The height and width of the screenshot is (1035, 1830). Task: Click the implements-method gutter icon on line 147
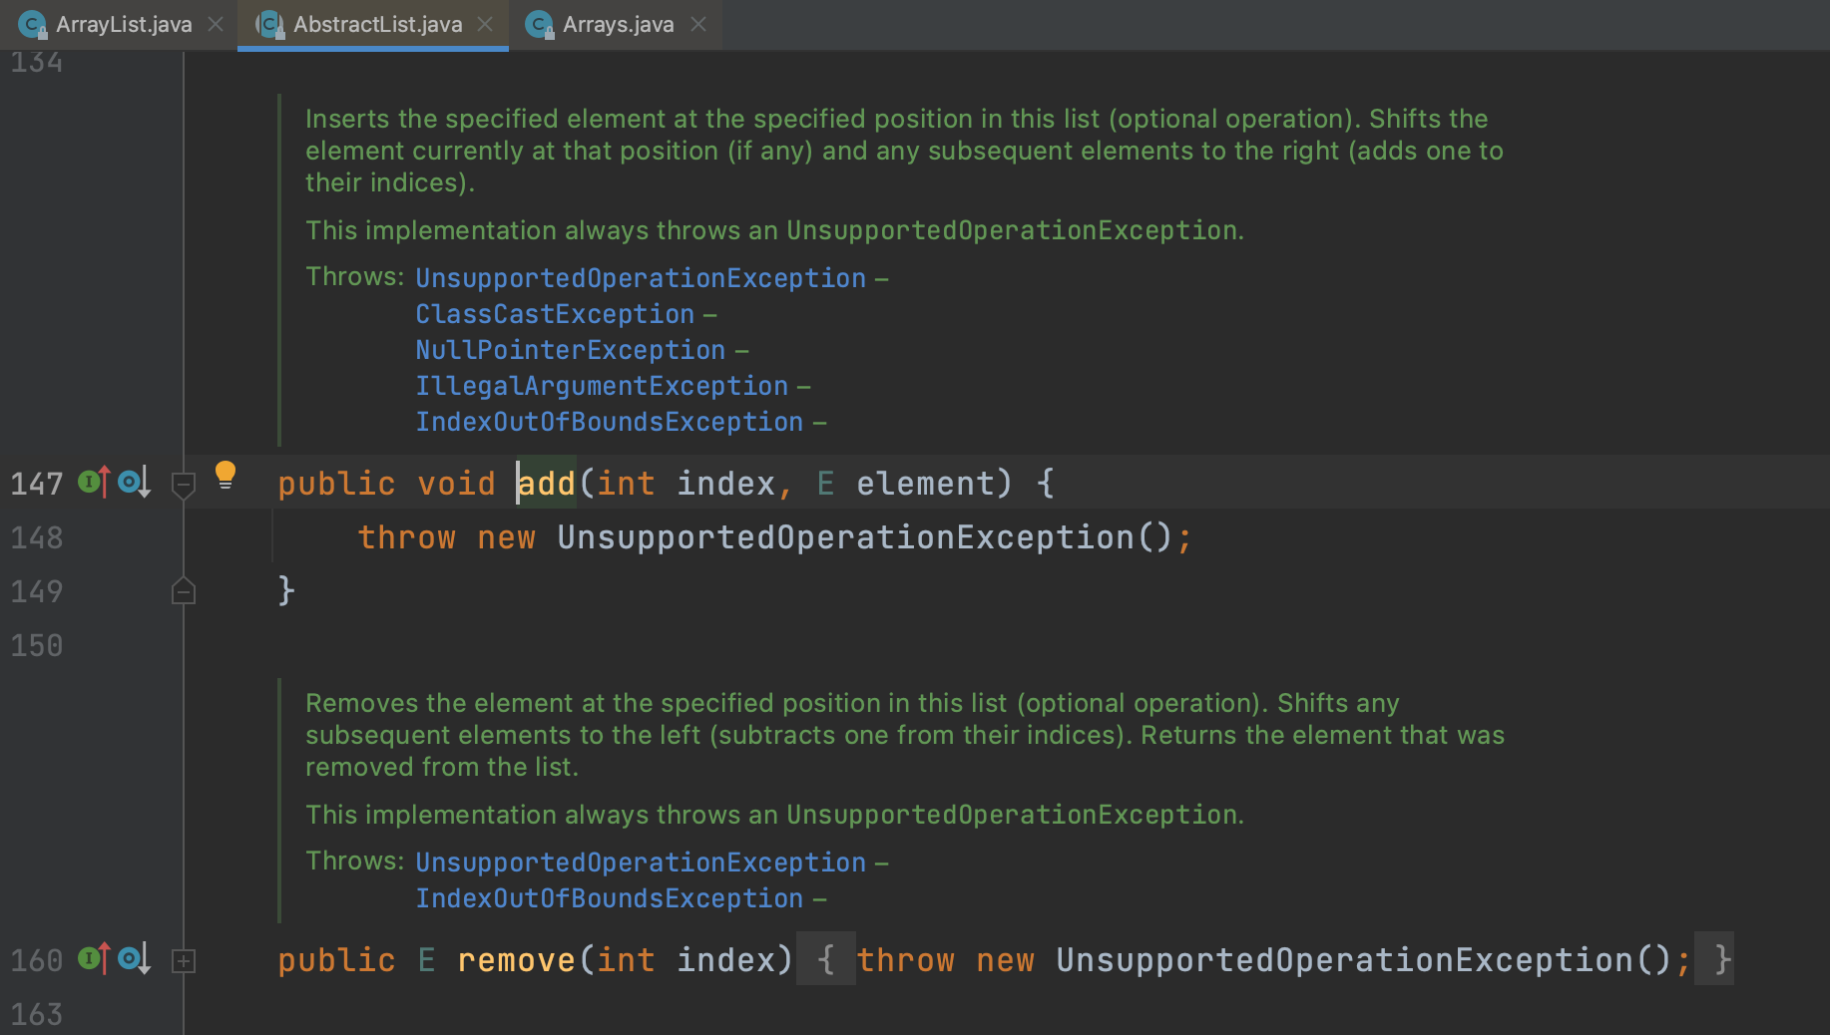pos(93,483)
